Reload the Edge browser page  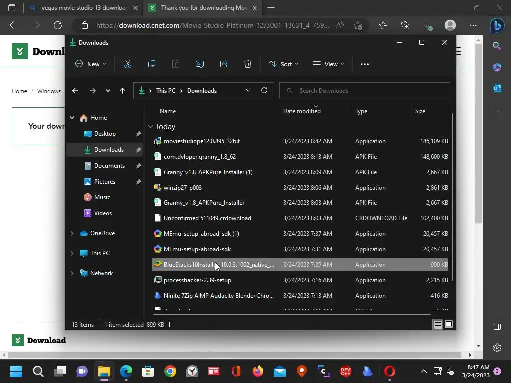58,25
